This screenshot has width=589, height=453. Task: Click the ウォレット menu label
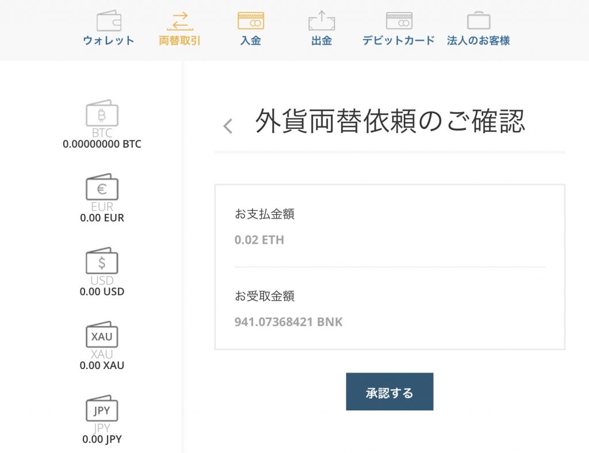tap(109, 40)
